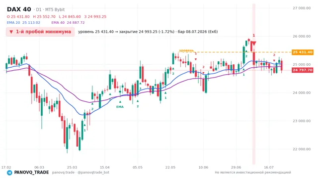This screenshot has height=178, width=318.
Task: Open the PANOVQ_TRADE channel name
Action: 31,173
